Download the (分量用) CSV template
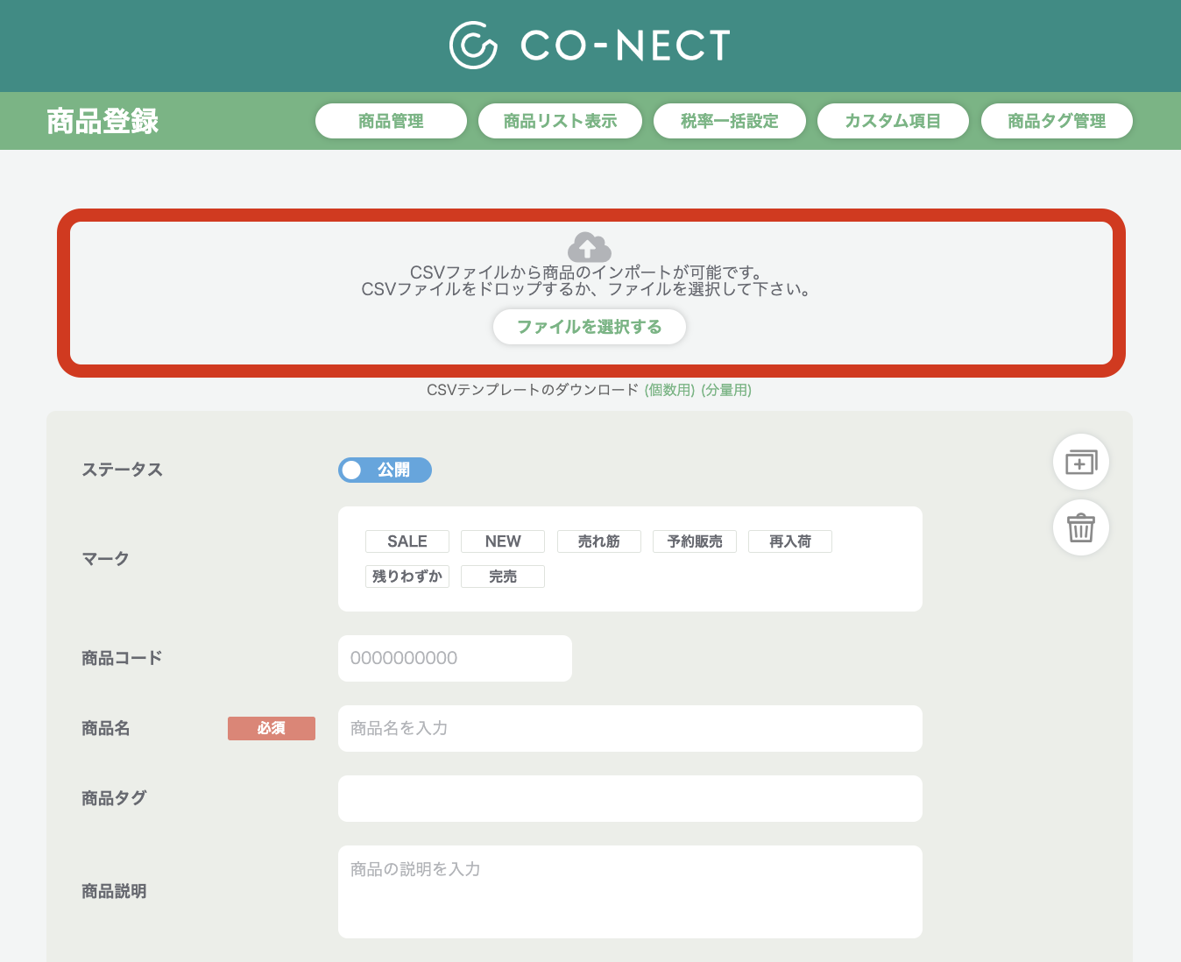Screen dimensions: 1181x962 [726, 390]
